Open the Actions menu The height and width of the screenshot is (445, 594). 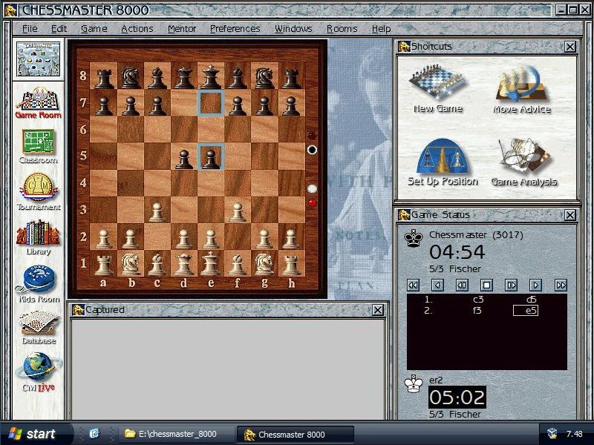click(x=137, y=28)
